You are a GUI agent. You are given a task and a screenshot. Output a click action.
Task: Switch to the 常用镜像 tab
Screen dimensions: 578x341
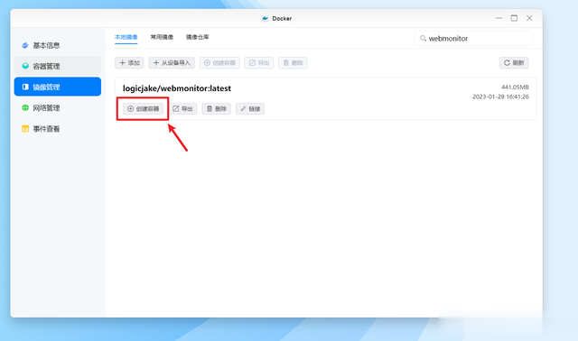(x=162, y=37)
